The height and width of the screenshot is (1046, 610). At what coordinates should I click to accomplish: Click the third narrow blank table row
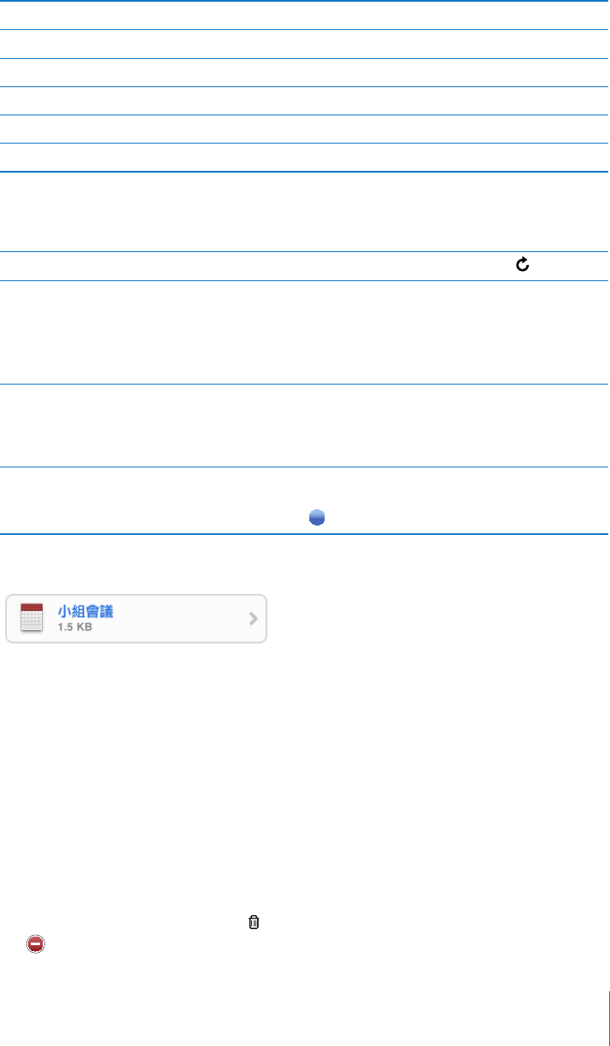[x=304, y=73]
